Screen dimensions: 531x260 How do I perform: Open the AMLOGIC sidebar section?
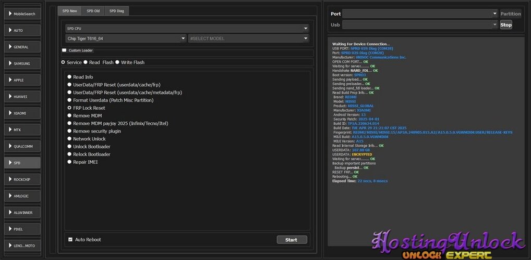22,196
